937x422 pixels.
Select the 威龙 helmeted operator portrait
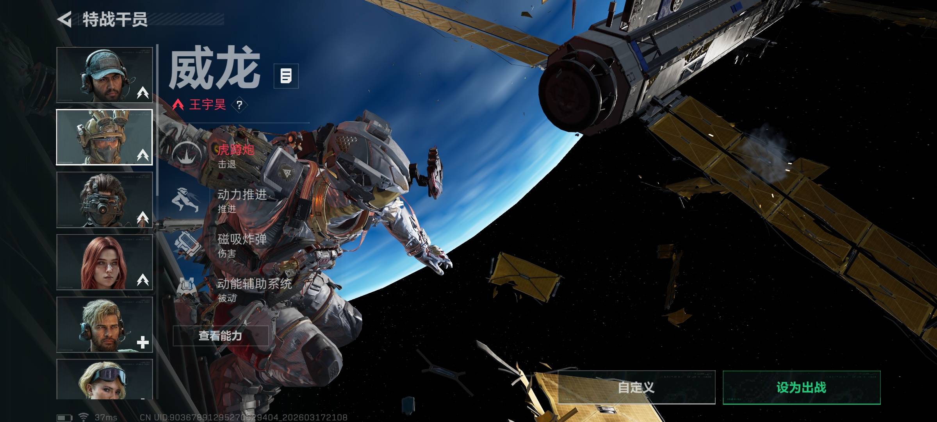pos(104,137)
